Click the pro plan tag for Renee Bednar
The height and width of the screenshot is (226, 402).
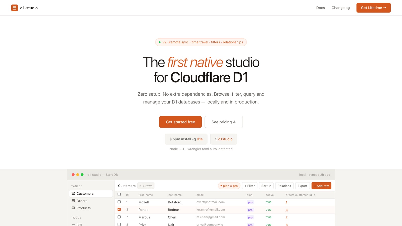point(250,210)
